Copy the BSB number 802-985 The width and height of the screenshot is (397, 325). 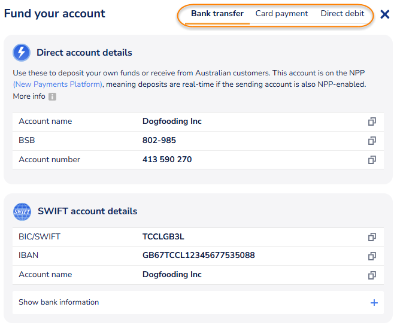pos(372,141)
